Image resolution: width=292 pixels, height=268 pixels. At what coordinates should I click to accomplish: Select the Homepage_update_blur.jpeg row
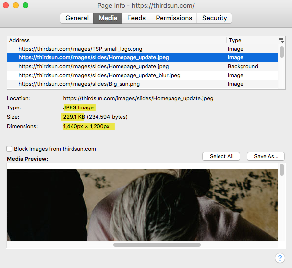(x=143, y=75)
